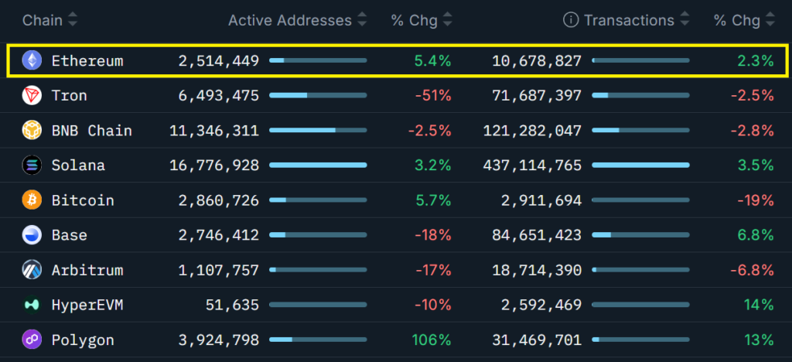Sort by Transactions % Chg column
Viewport: 792px width, 362px height.
point(744,21)
